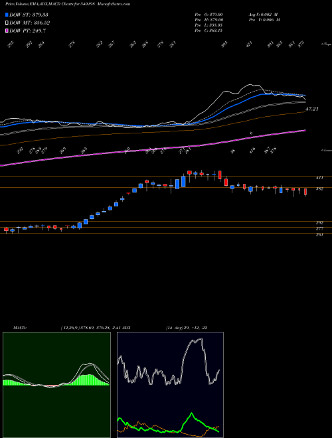Image resolution: width=332 pixels, height=438 pixels.
Task: Open the ADX indicator chart panel
Action: click(x=170, y=385)
